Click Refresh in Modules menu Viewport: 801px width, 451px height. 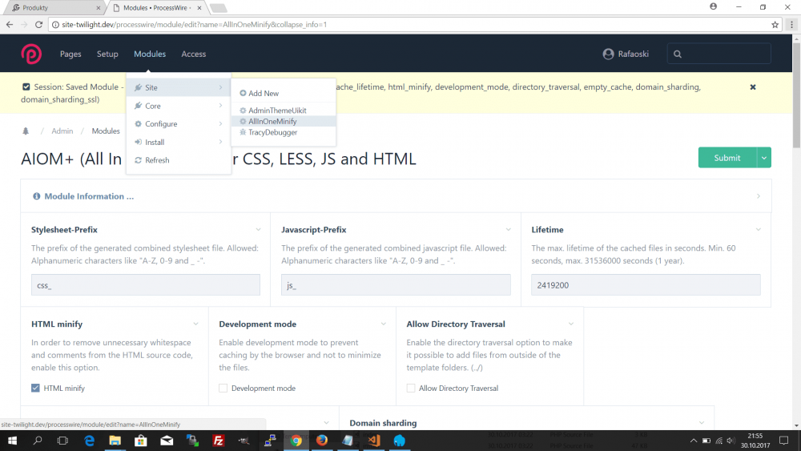click(157, 160)
